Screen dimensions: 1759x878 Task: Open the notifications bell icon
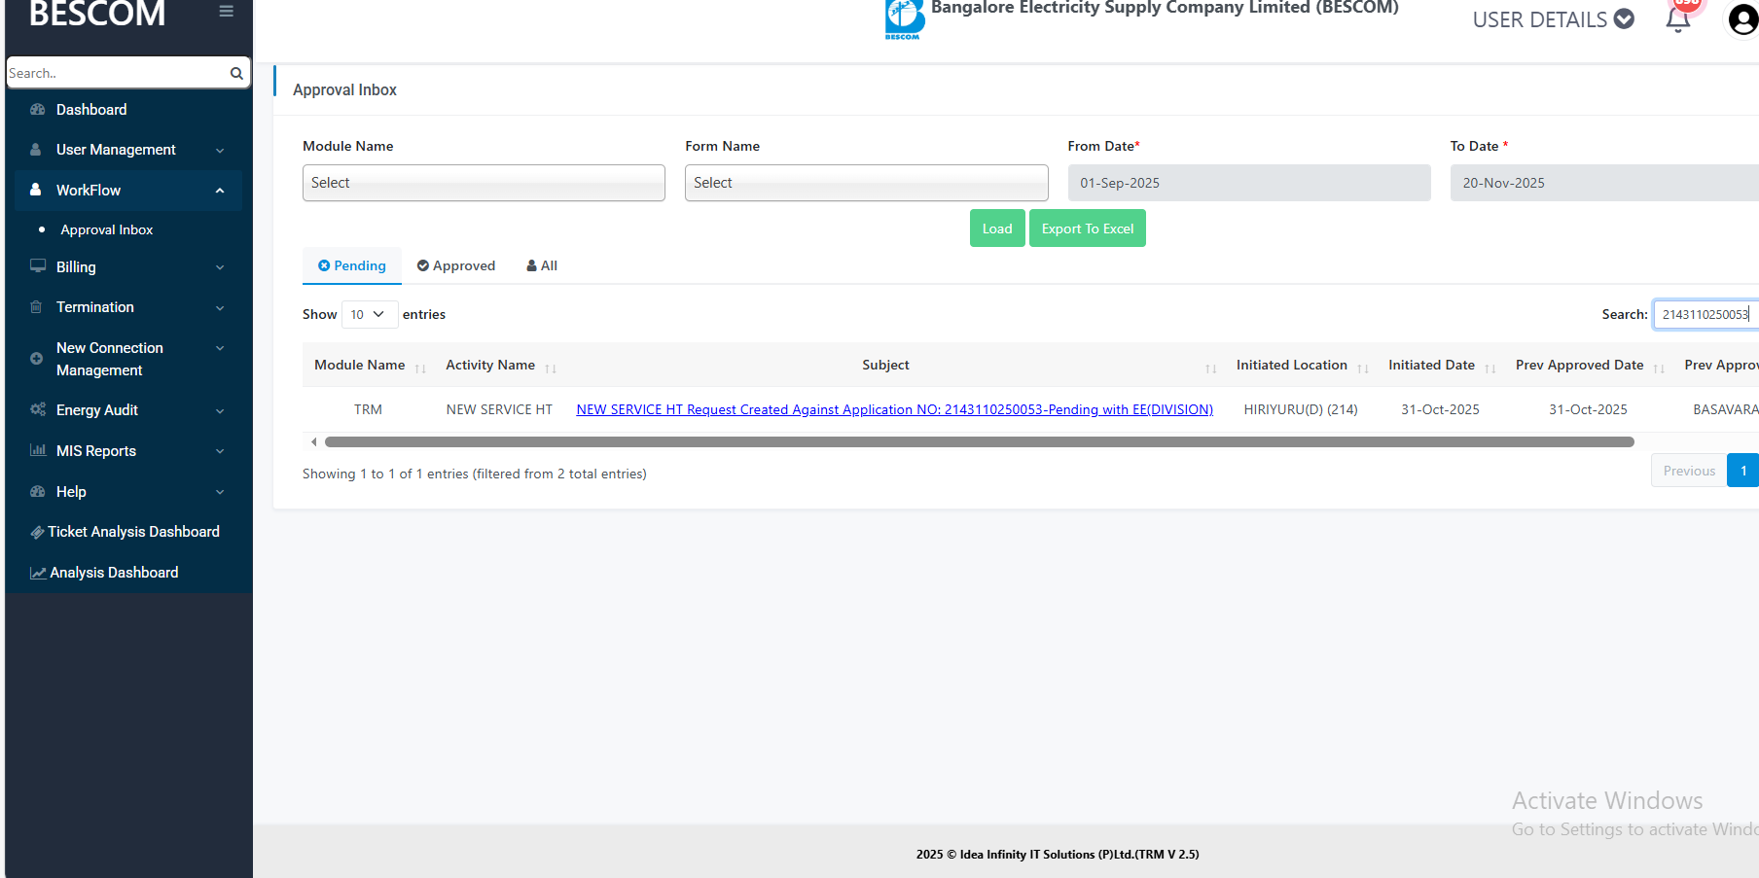click(1678, 19)
